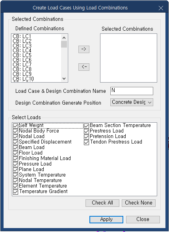Click the Close button

143,219
